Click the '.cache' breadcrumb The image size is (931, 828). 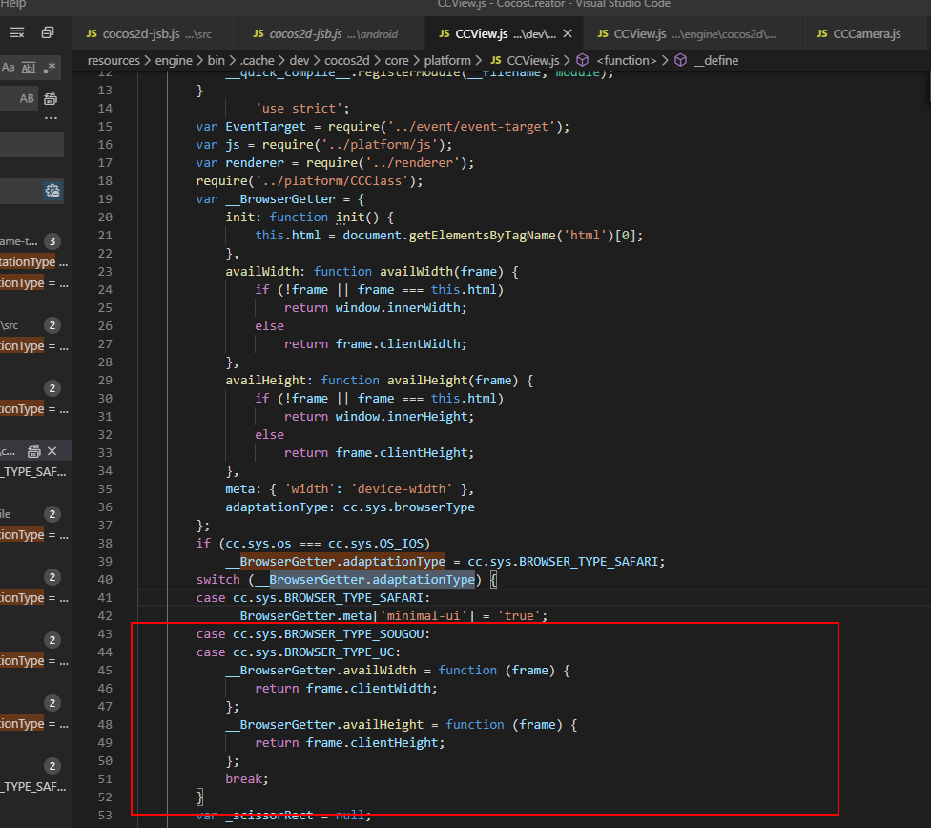point(258,61)
